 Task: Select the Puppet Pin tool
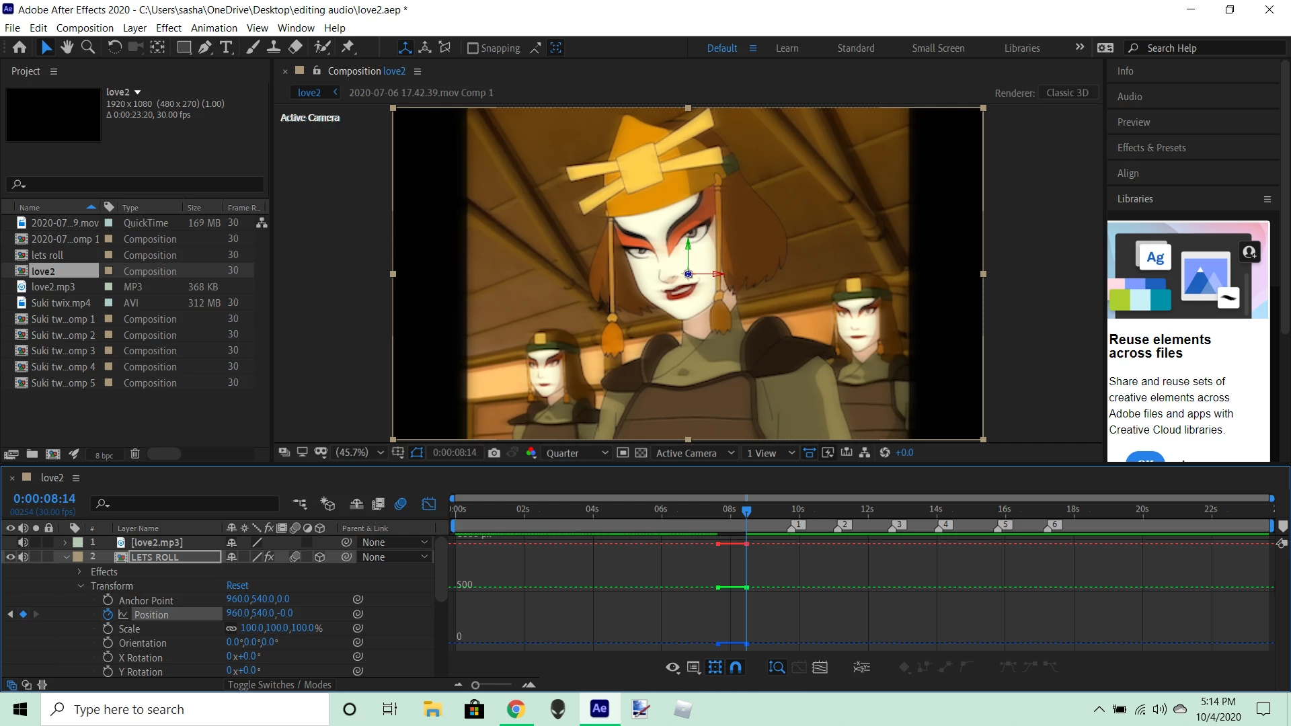[348, 47]
